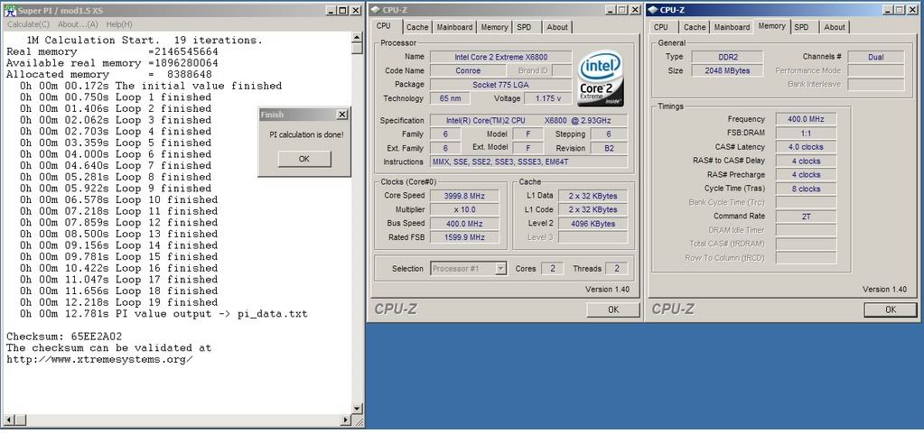Click Command Rate value 2T
Screen dimensions: 924x443
(806, 217)
